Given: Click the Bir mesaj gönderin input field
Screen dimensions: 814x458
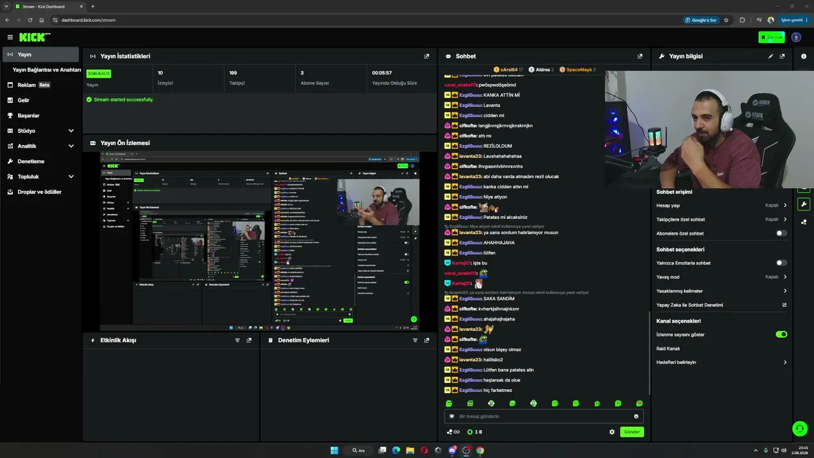Looking at the screenshot, I should [x=544, y=416].
